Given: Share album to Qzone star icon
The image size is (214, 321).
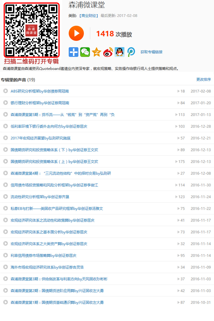Looking at the screenshot, I should click(x=97, y=52).
